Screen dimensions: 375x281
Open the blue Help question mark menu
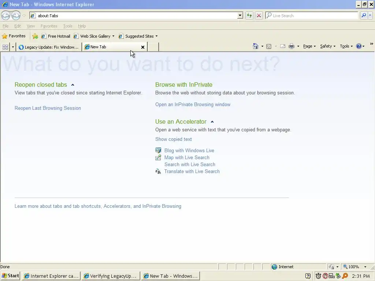pos(360,46)
